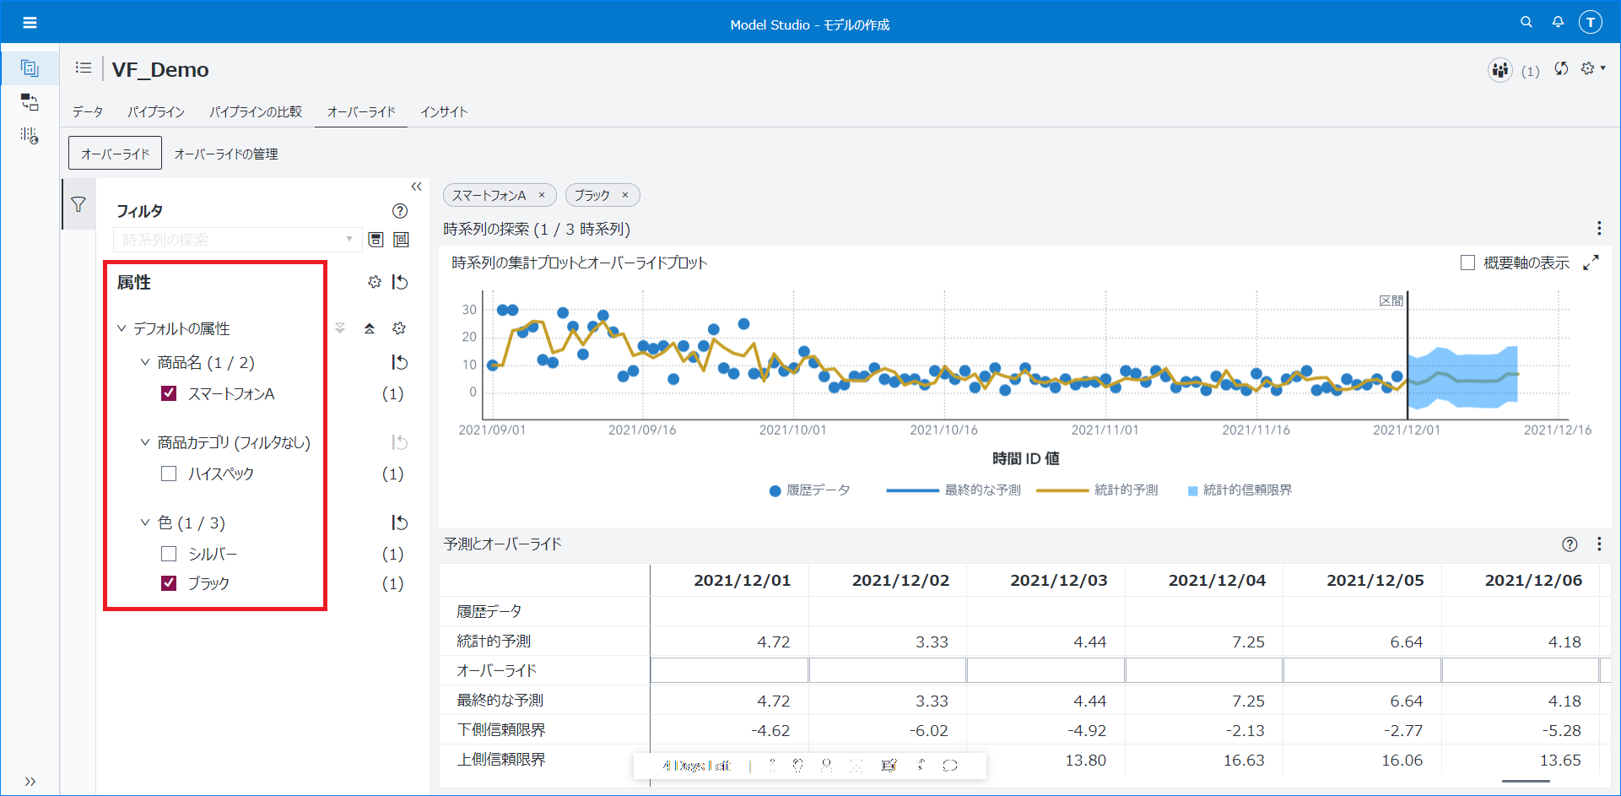Image resolution: width=1621 pixels, height=796 pixels.
Task: Open オーバーライドの管理 sub-tab
Action: click(x=226, y=154)
